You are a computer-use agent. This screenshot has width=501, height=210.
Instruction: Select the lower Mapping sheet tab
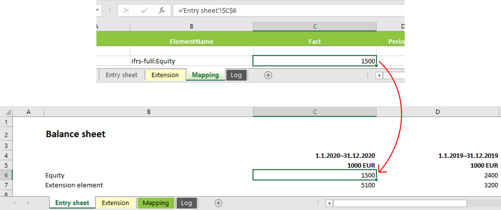coord(156,203)
